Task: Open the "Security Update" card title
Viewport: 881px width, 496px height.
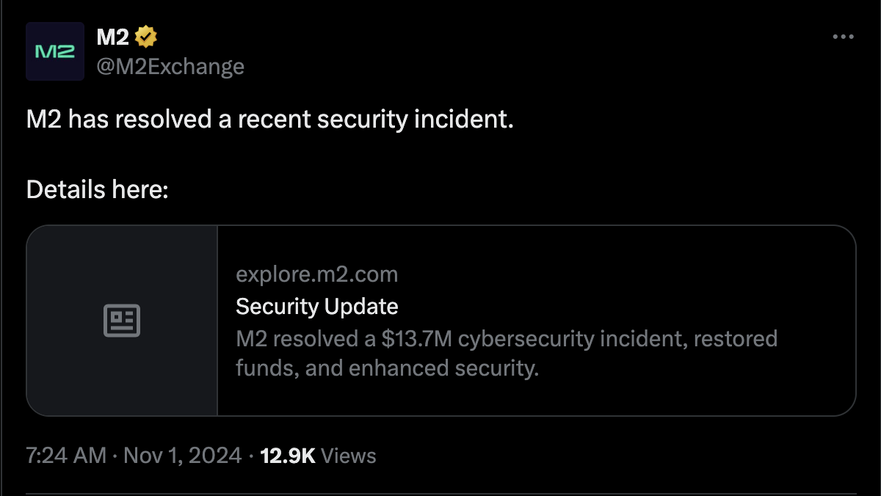Action: [x=316, y=307]
